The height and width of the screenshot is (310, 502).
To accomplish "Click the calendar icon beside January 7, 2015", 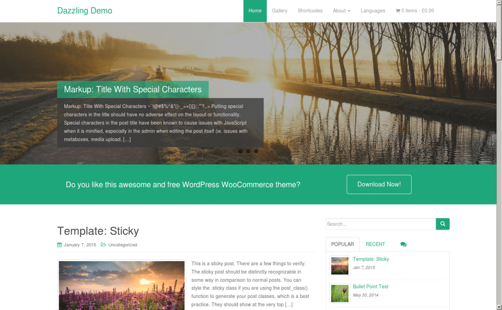I will click(60, 245).
